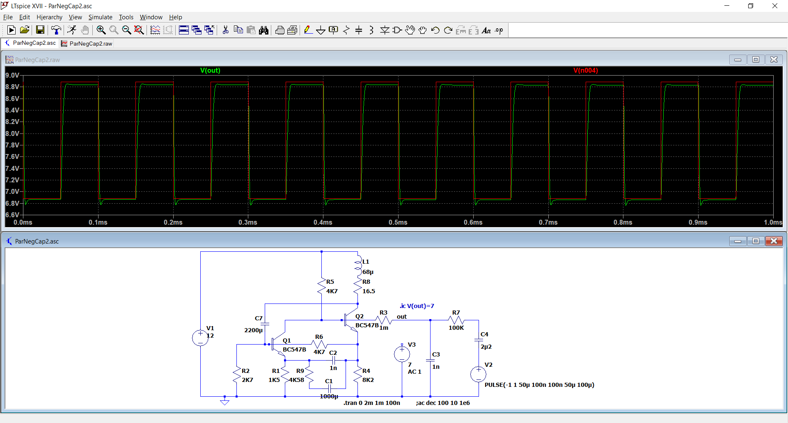Select the Drag tool closed hand

pyautogui.click(x=423, y=30)
